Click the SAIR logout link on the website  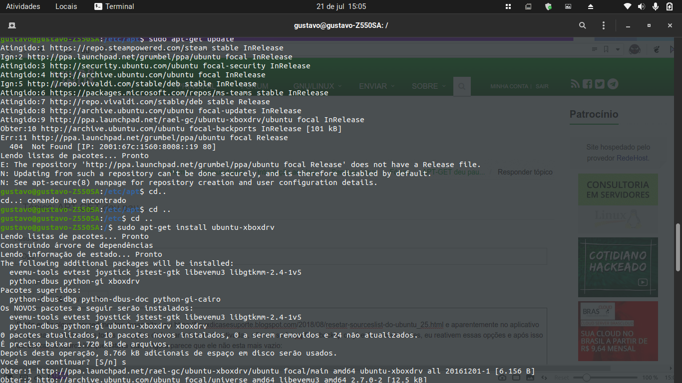pyautogui.click(x=542, y=86)
